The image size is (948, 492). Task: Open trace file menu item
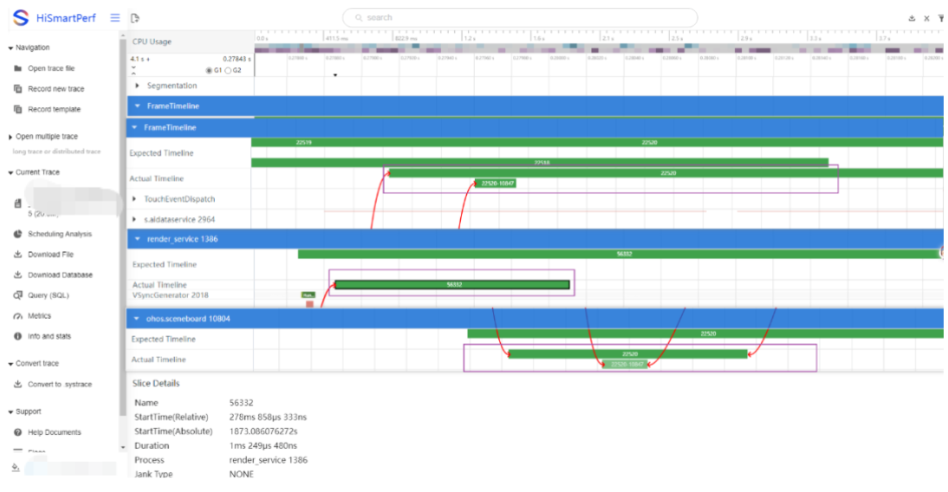(x=51, y=68)
